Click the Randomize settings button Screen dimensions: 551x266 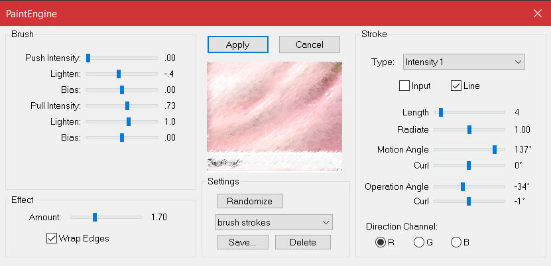[250, 201]
